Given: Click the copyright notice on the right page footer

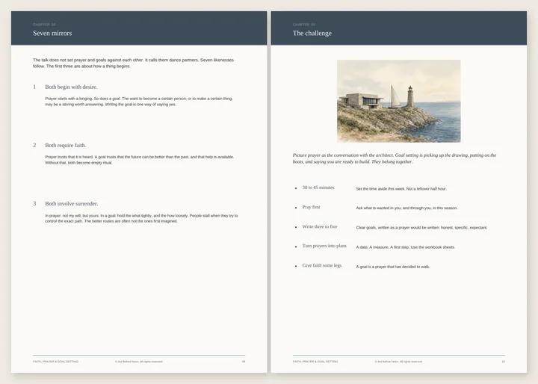Looking at the screenshot, I should pos(399,362).
